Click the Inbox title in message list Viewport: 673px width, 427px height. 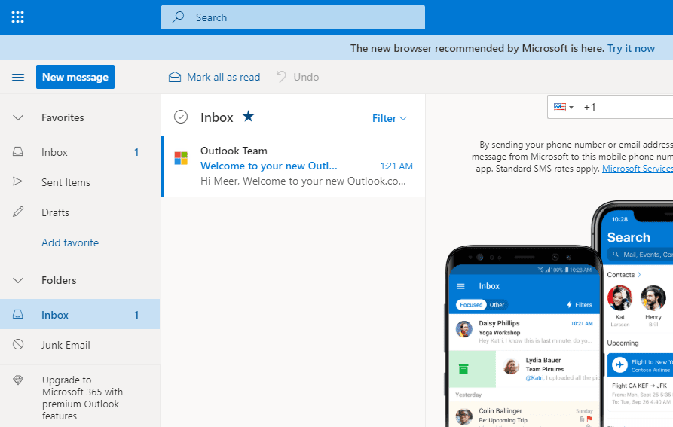click(x=217, y=117)
